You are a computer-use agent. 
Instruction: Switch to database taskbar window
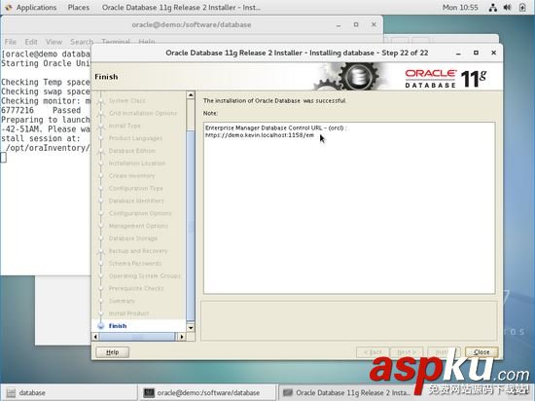(x=68, y=393)
